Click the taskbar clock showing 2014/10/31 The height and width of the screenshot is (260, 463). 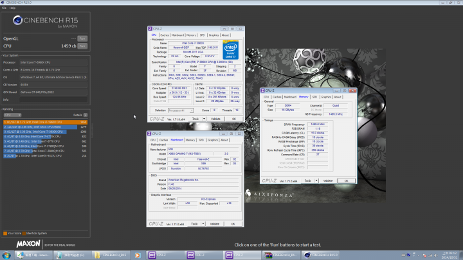[449, 256]
